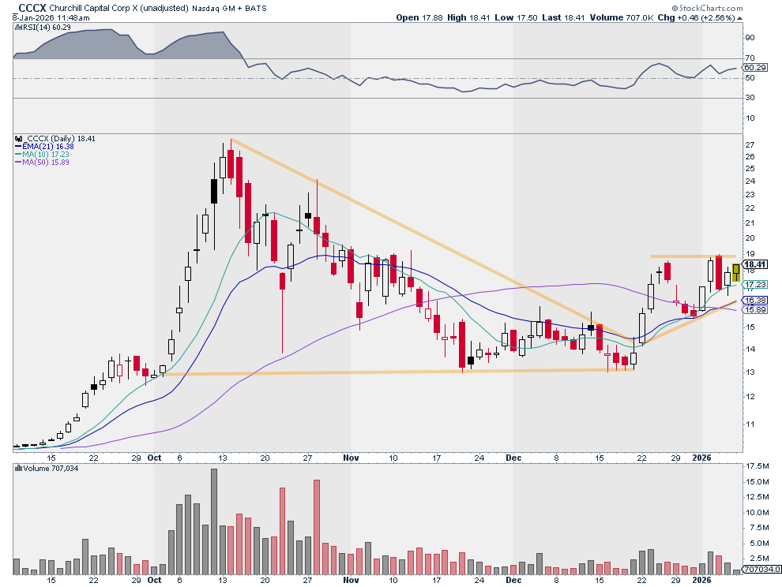Click the 18.41 last-price tag on price axis

pos(755,264)
